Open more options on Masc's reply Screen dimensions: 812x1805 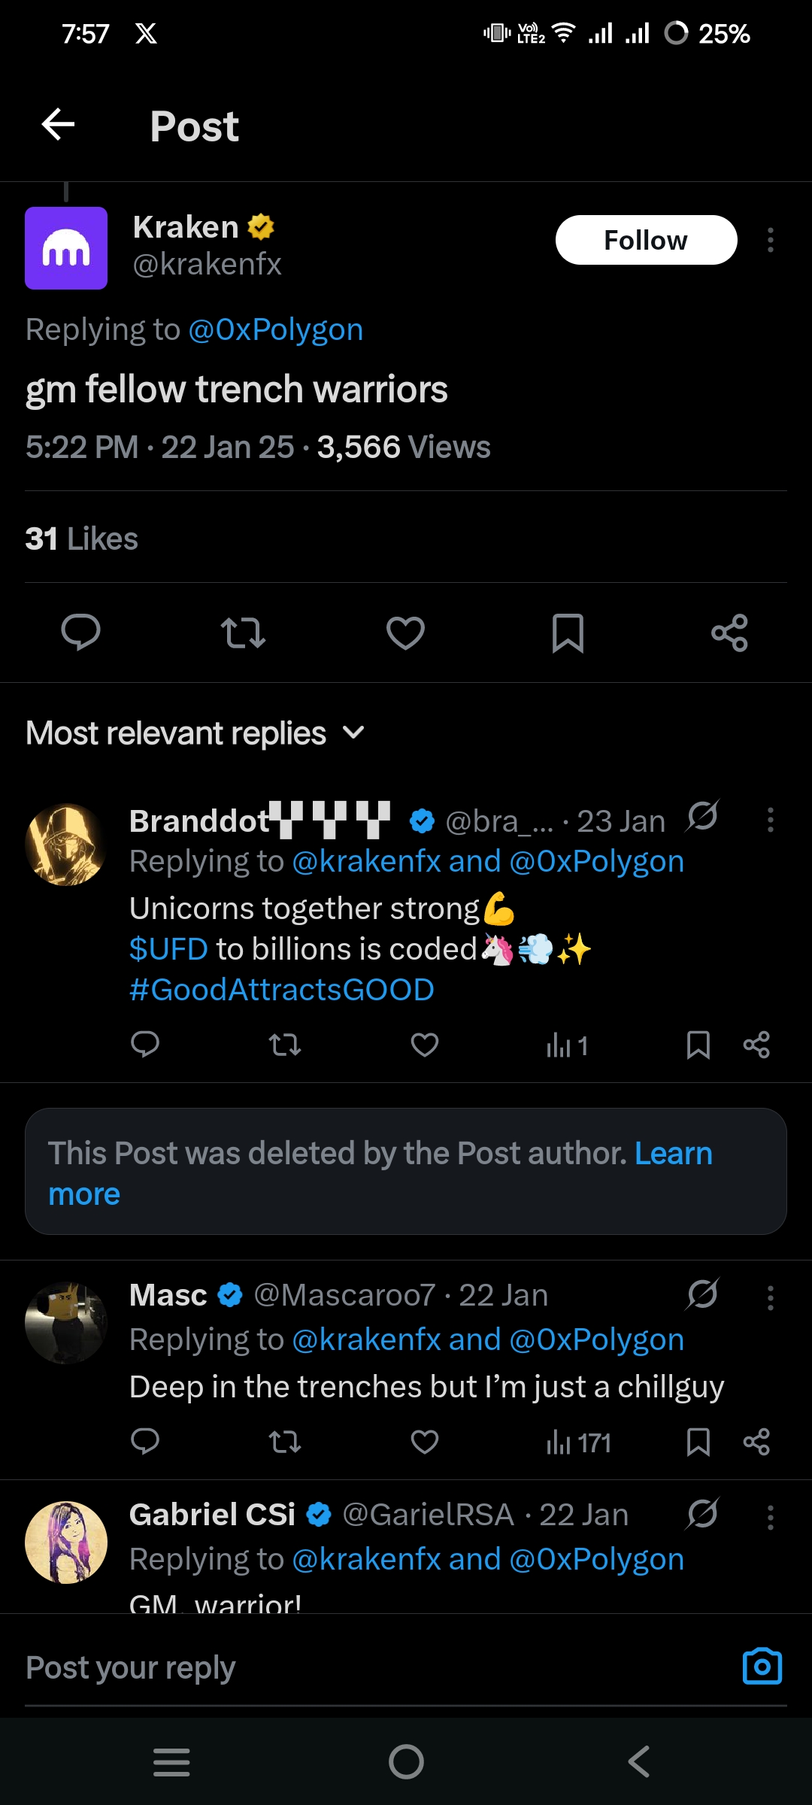point(770,1298)
